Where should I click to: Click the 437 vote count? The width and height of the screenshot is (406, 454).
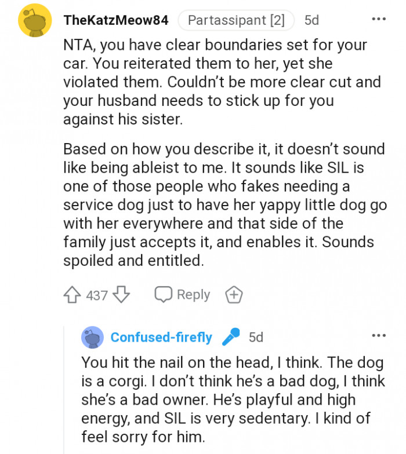click(x=97, y=295)
